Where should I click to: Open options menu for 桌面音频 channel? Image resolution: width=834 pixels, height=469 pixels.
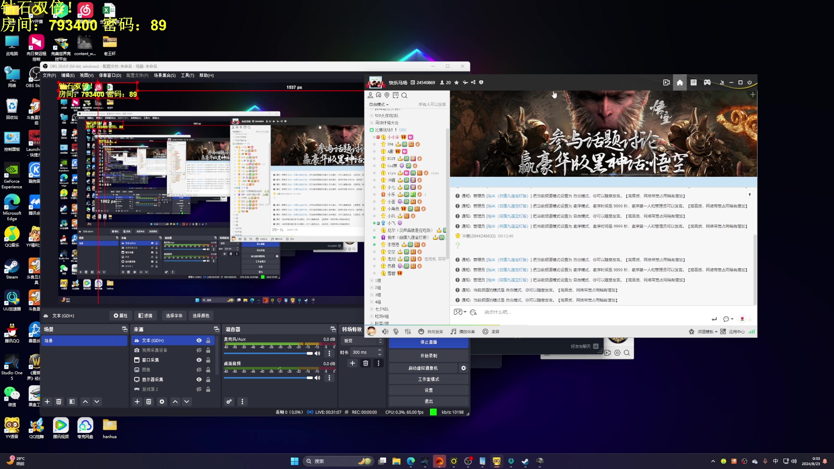329,378
